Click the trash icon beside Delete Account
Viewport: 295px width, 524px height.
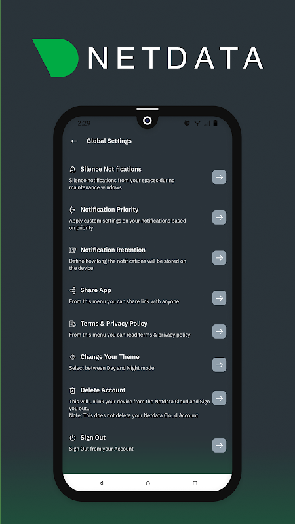[x=72, y=390]
